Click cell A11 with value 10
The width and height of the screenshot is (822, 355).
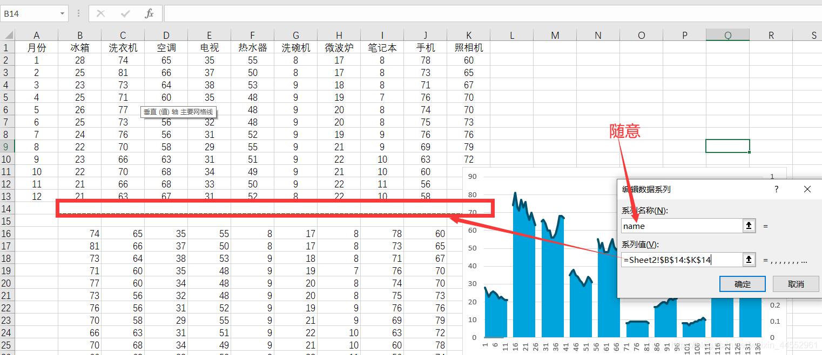click(x=37, y=171)
